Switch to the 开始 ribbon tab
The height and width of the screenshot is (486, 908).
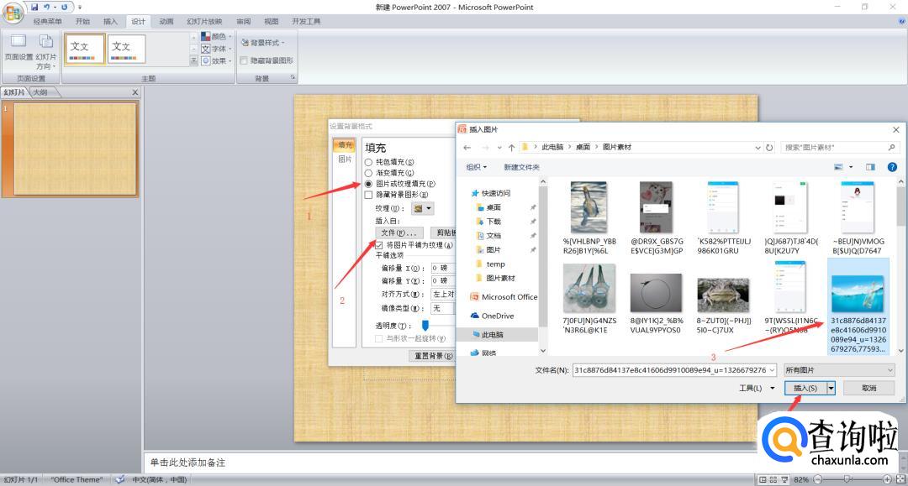click(x=82, y=21)
